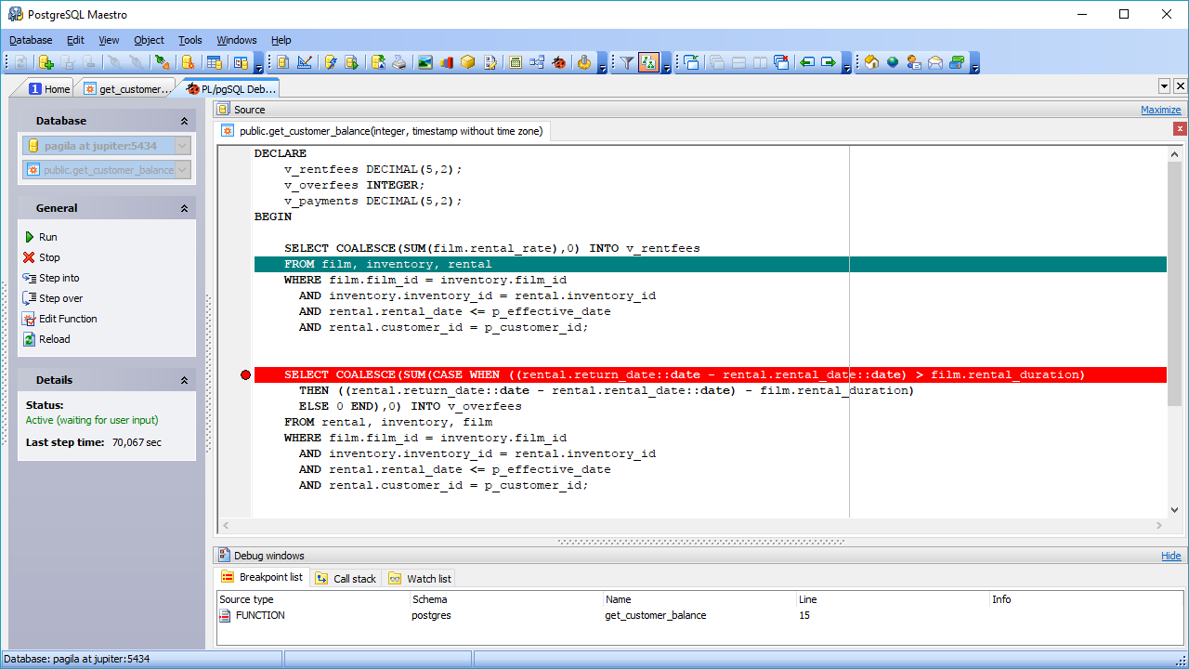
Task: Run the function in the debugger
Action: 42,236
